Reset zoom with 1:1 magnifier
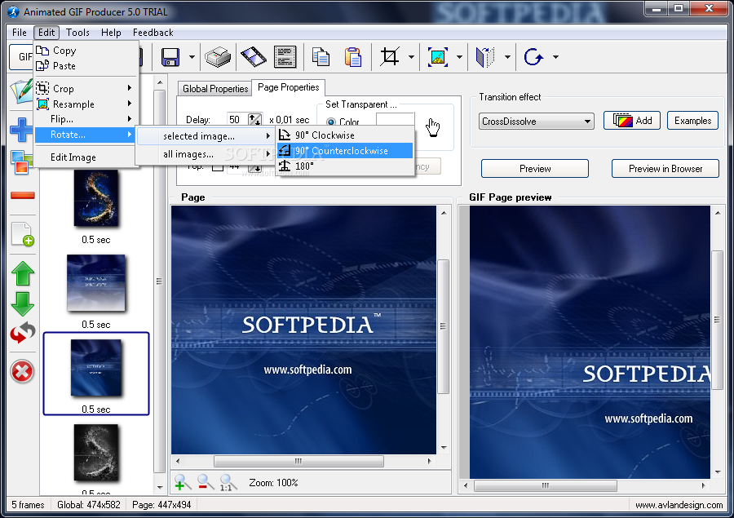 click(228, 482)
